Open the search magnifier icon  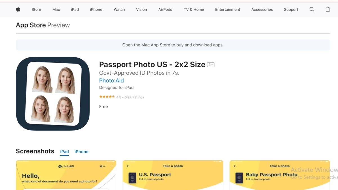[x=312, y=9]
